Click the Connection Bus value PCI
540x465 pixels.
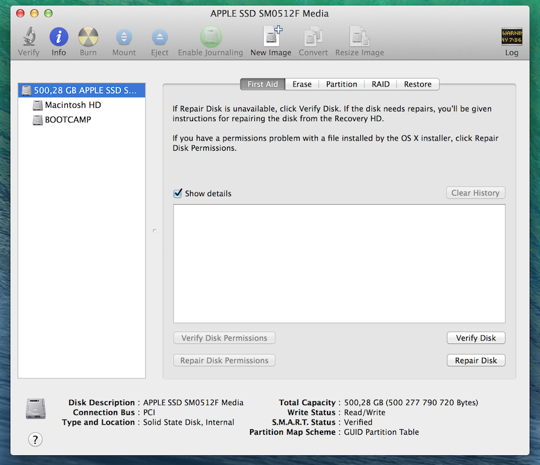149,412
